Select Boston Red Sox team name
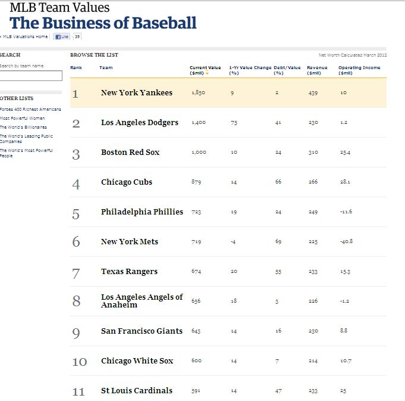405x401 pixels. (x=130, y=153)
